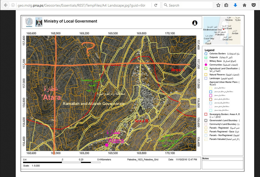Go back using the browser back arrow
This screenshot has height=177, width=260.
pos(6,5)
